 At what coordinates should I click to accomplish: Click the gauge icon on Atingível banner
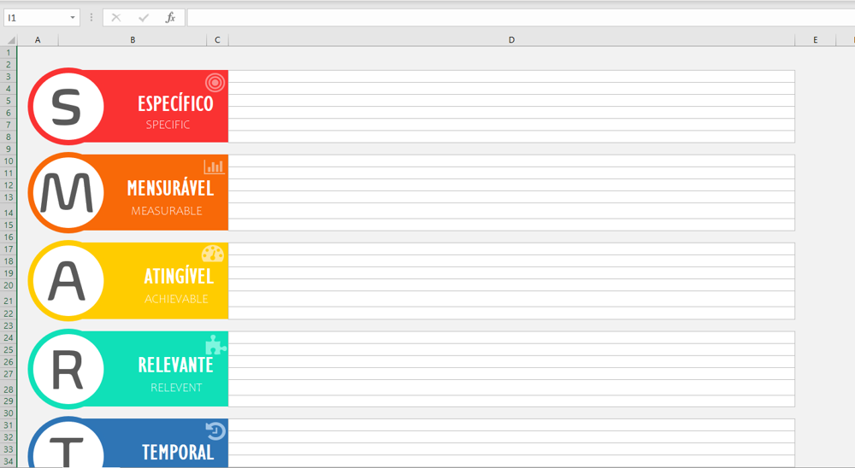tap(213, 254)
